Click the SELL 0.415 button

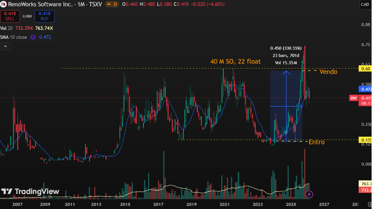click(x=9, y=16)
